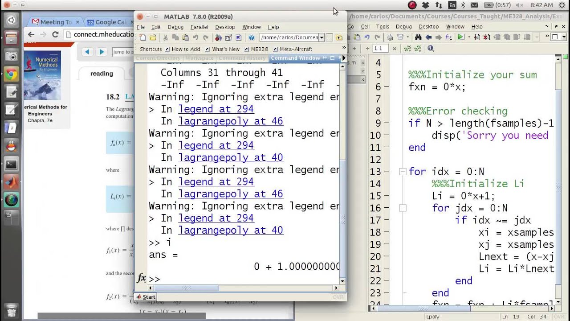Click blue Help question mark icon
Image resolution: width=570 pixels, height=321 pixels.
point(252,38)
